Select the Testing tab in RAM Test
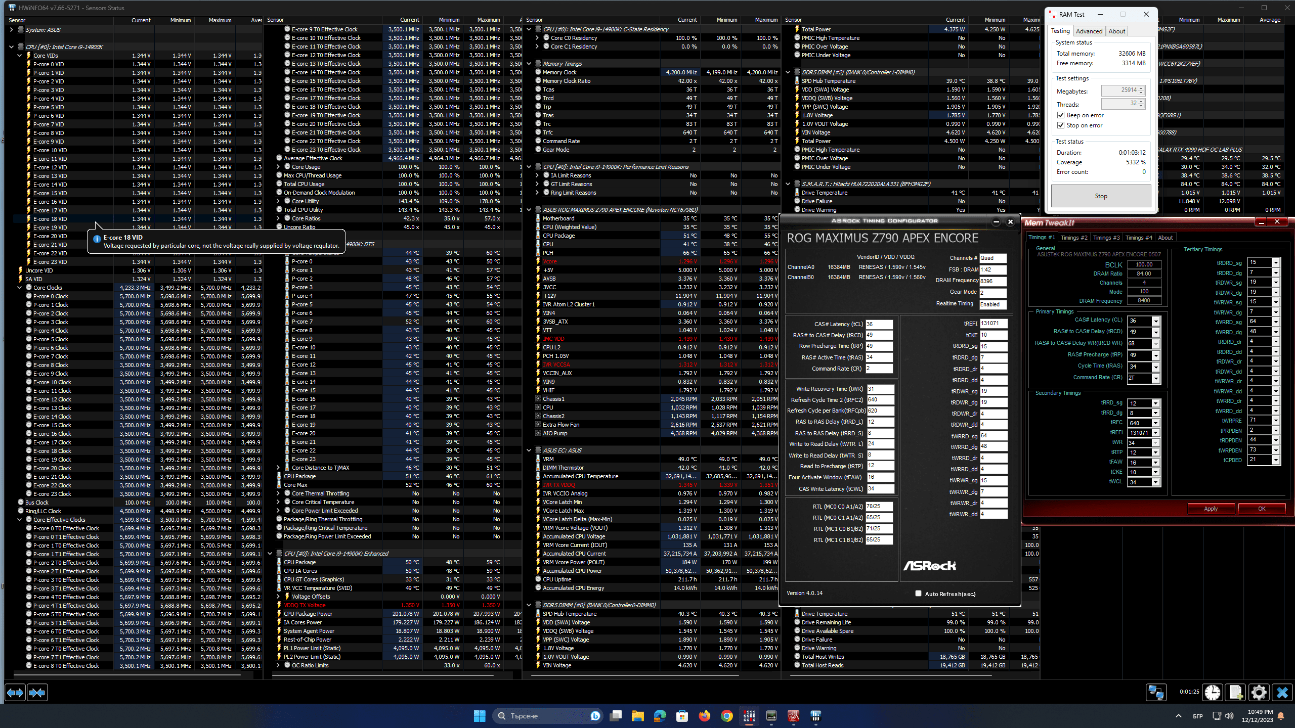The height and width of the screenshot is (728, 1295). tap(1060, 31)
